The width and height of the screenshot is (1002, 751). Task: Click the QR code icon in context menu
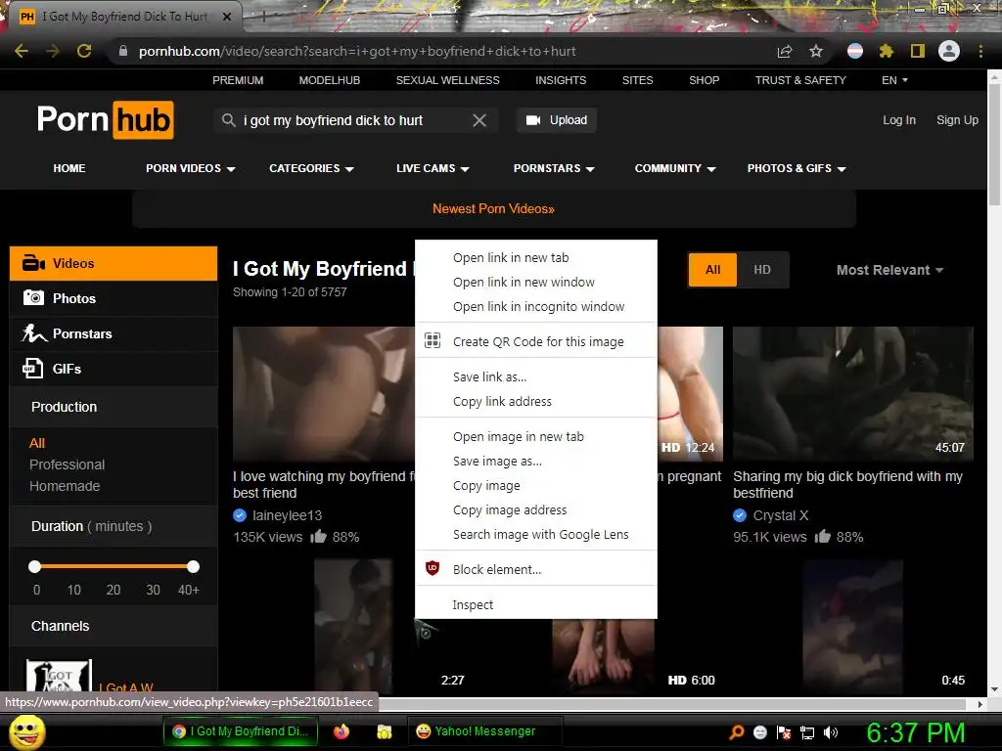point(433,341)
